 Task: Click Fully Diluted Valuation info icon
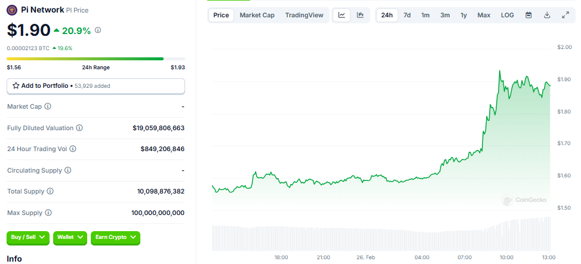tap(79, 128)
